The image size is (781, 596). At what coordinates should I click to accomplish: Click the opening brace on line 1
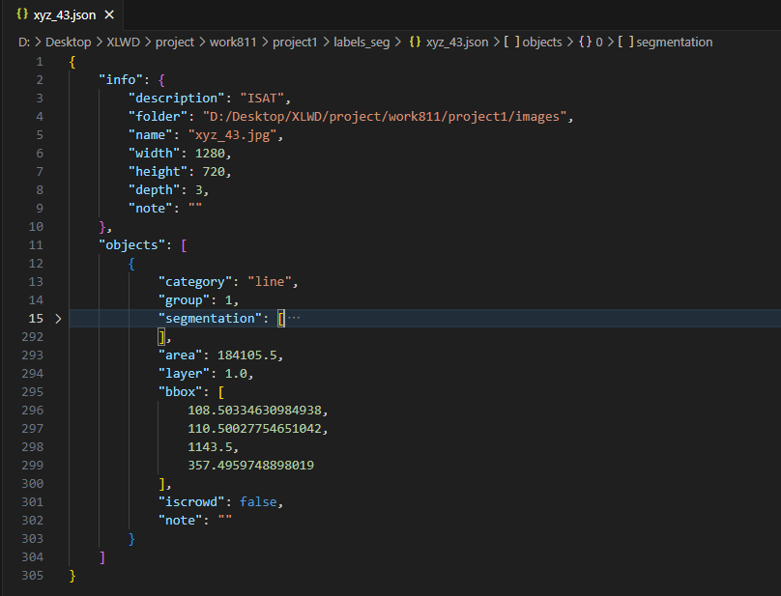72,62
